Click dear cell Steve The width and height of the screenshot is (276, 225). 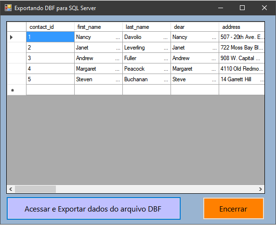coord(195,79)
